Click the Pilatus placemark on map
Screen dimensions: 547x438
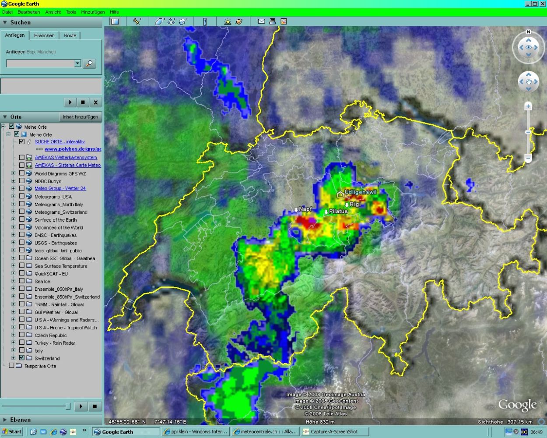pyautogui.click(x=326, y=212)
